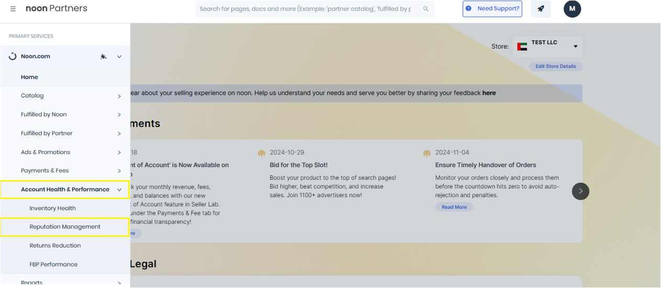662x288 pixels.
Task: Click the date text 2024-11-04
Action: click(x=453, y=153)
